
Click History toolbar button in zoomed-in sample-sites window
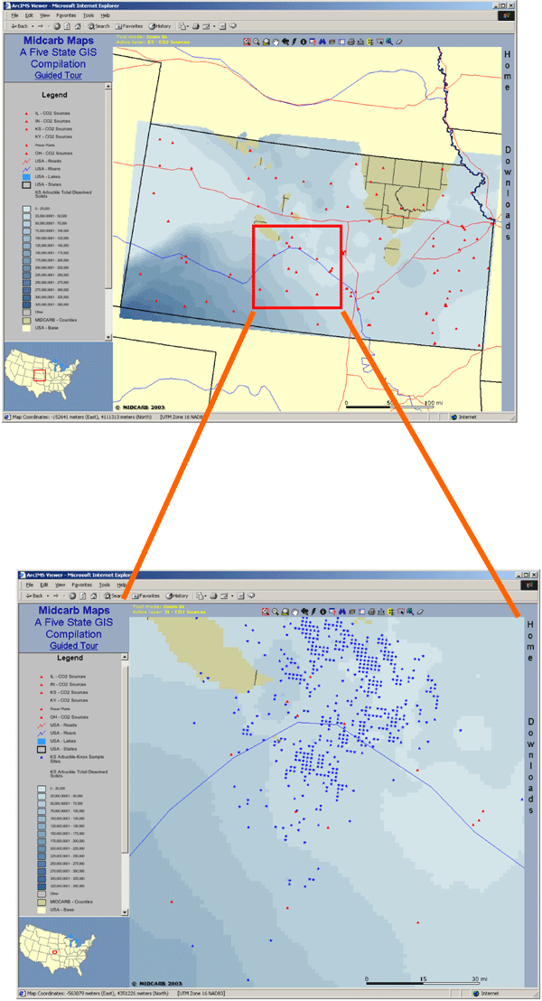coord(177,595)
